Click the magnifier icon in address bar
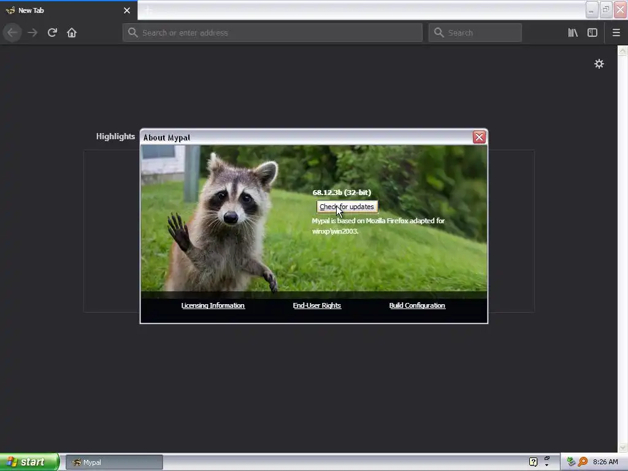628x471 pixels. [133, 33]
